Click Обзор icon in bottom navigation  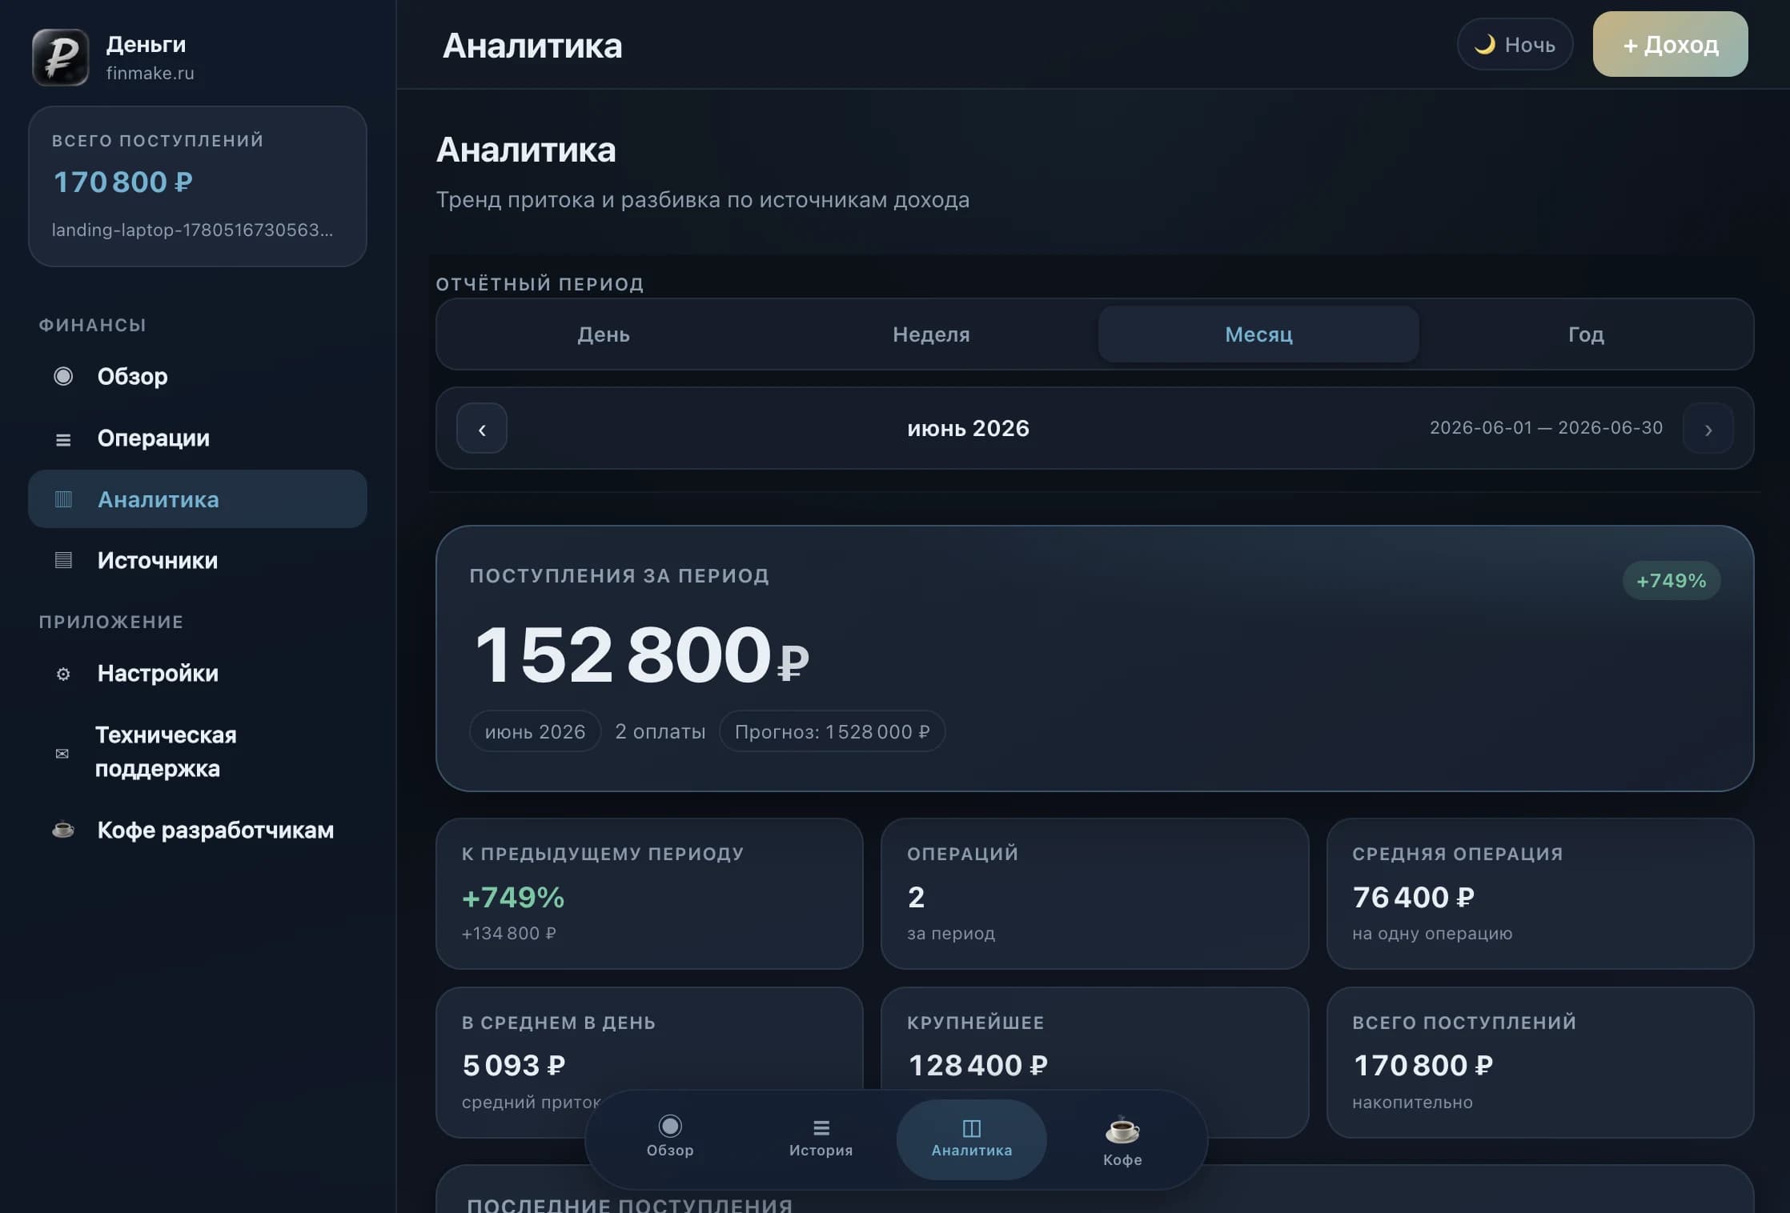click(670, 1126)
